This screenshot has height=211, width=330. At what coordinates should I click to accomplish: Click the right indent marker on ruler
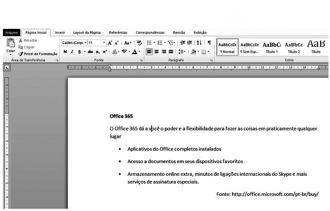pyautogui.click(x=318, y=68)
